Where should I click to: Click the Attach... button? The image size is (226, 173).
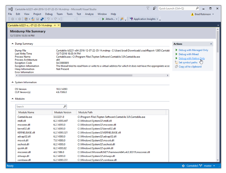[108, 19]
